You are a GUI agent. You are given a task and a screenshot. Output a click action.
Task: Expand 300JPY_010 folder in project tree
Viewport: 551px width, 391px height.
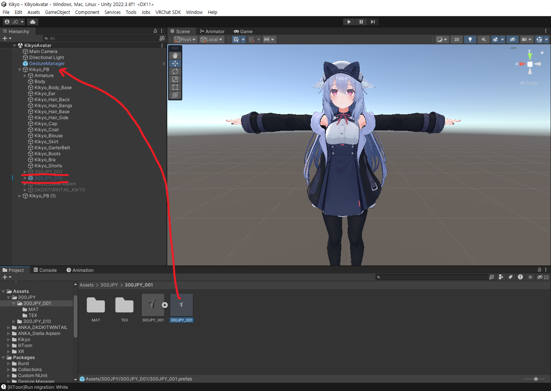(14, 321)
